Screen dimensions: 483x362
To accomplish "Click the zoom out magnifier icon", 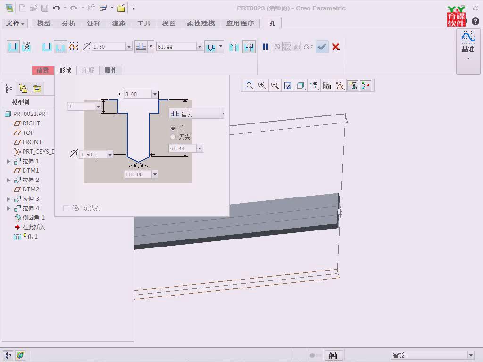I will pos(275,85).
